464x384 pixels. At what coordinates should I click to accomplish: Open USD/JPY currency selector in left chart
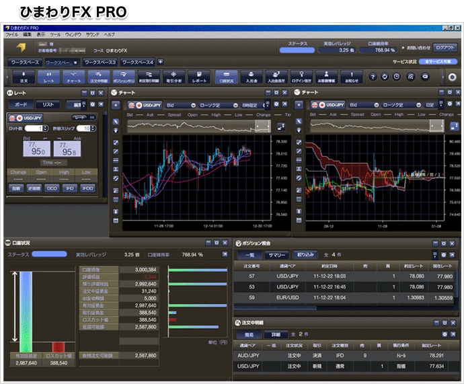[x=145, y=105]
